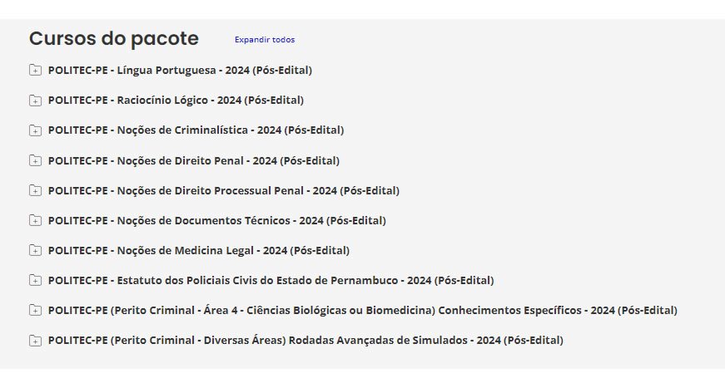Click the Noções de Criminalística course title
This screenshot has width=725, height=388.
[x=196, y=130]
